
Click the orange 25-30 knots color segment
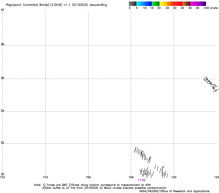(171, 4)
